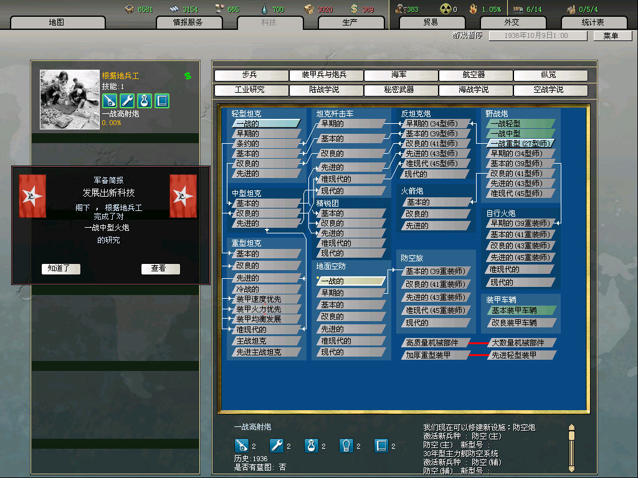This screenshot has width=638, height=478.
Task: Click 查看 button in popup
Action: click(x=160, y=269)
